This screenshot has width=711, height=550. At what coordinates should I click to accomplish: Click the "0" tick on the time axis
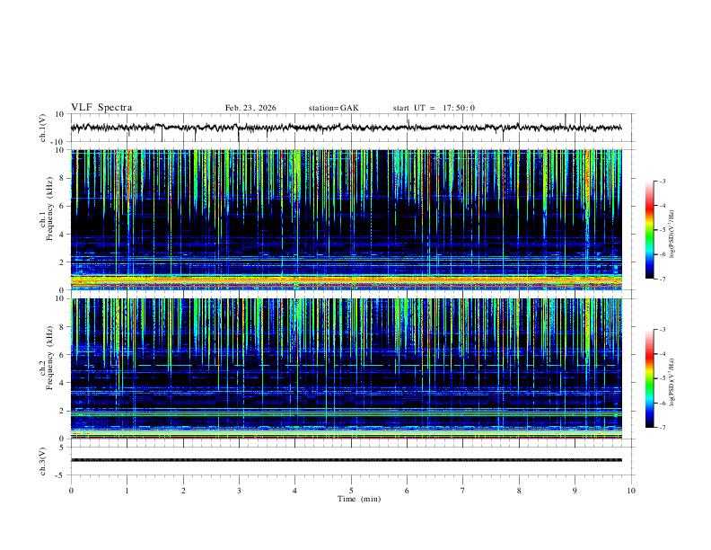[x=71, y=491]
